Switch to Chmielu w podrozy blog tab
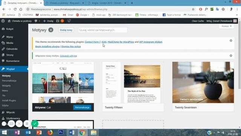This screenshot has height=136, width=241. click(65, 3)
